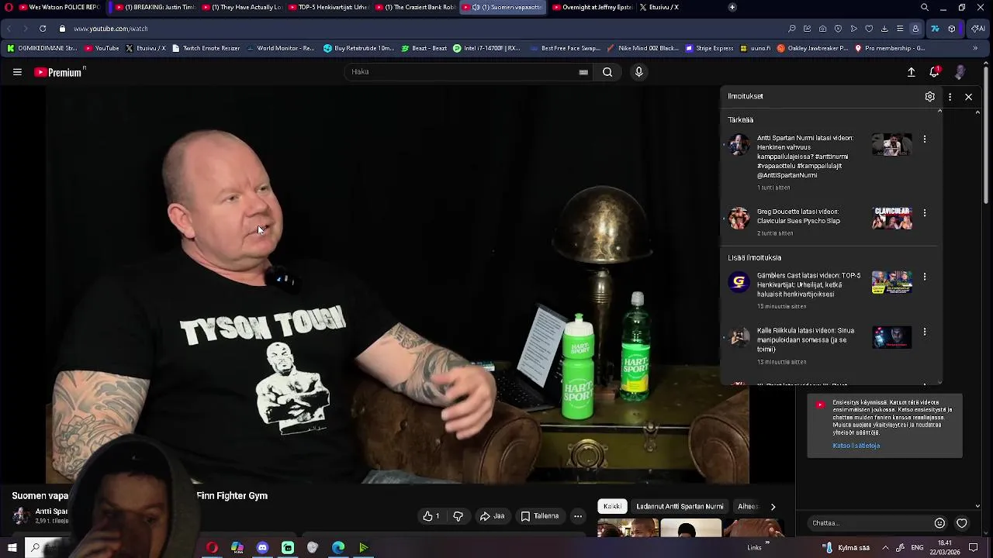This screenshot has width=993, height=558.
Task: Expand bookmarks bar overflow chevron
Action: point(974,48)
